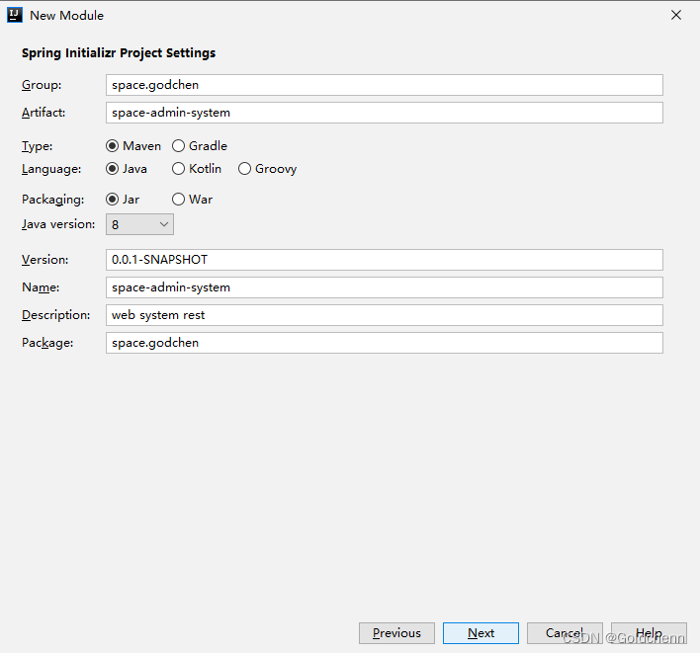Viewport: 700px width, 653px height.
Task: Proceed with the Next button
Action: coord(481,633)
